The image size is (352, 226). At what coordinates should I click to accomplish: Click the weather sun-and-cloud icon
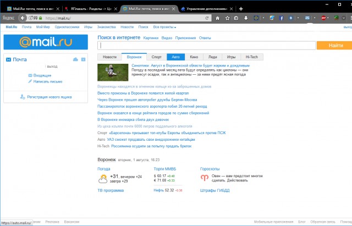click(103, 179)
